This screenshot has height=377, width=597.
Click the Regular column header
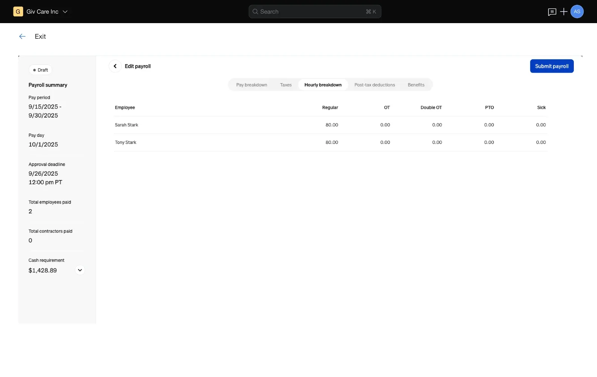(330, 107)
